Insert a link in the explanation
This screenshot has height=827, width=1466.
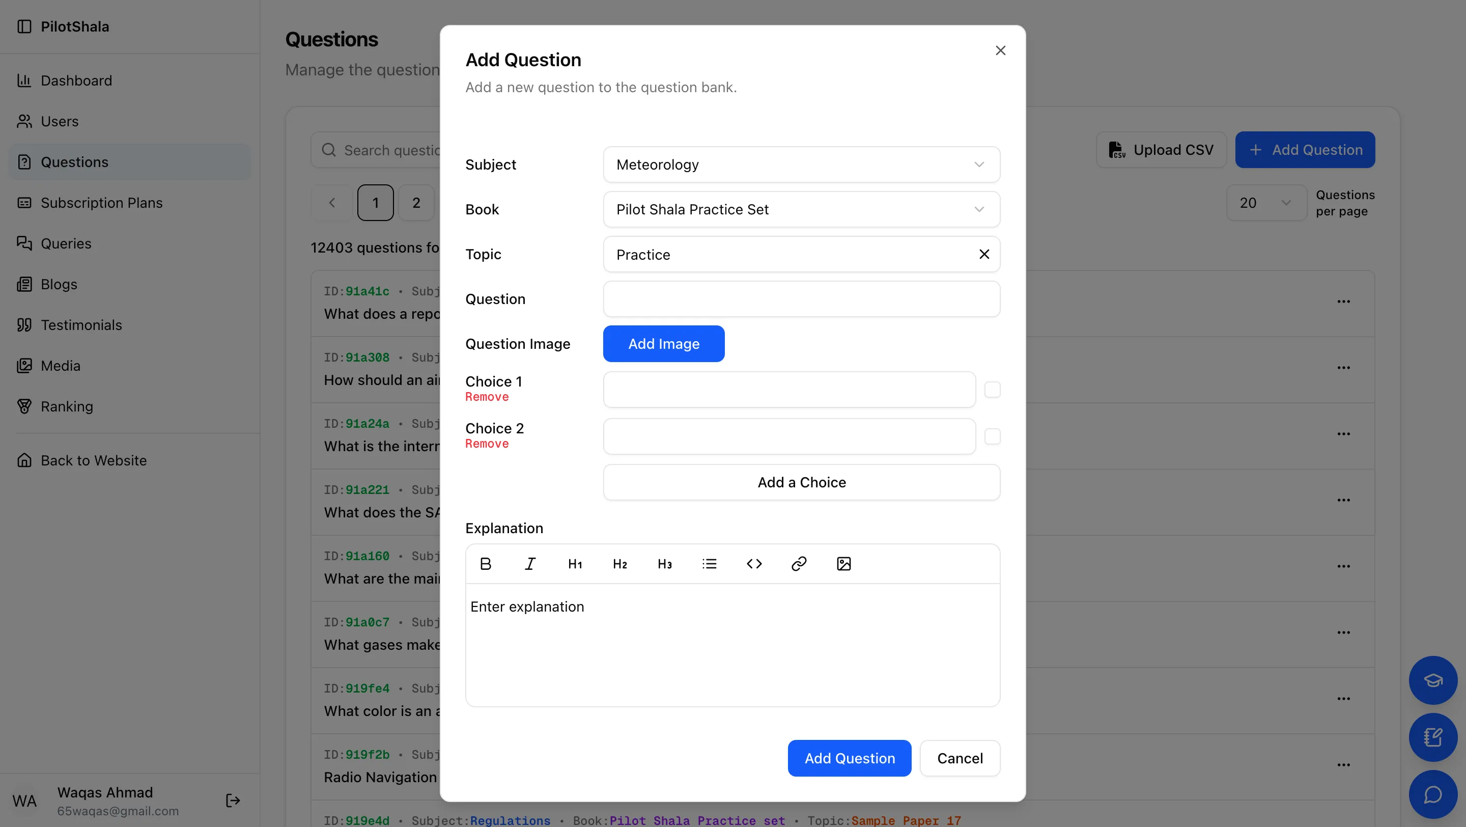pyautogui.click(x=799, y=564)
